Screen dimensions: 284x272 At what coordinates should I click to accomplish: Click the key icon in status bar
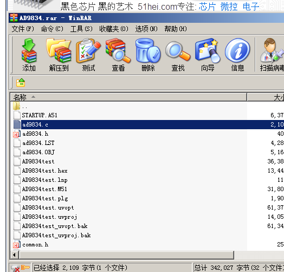coord(25,268)
